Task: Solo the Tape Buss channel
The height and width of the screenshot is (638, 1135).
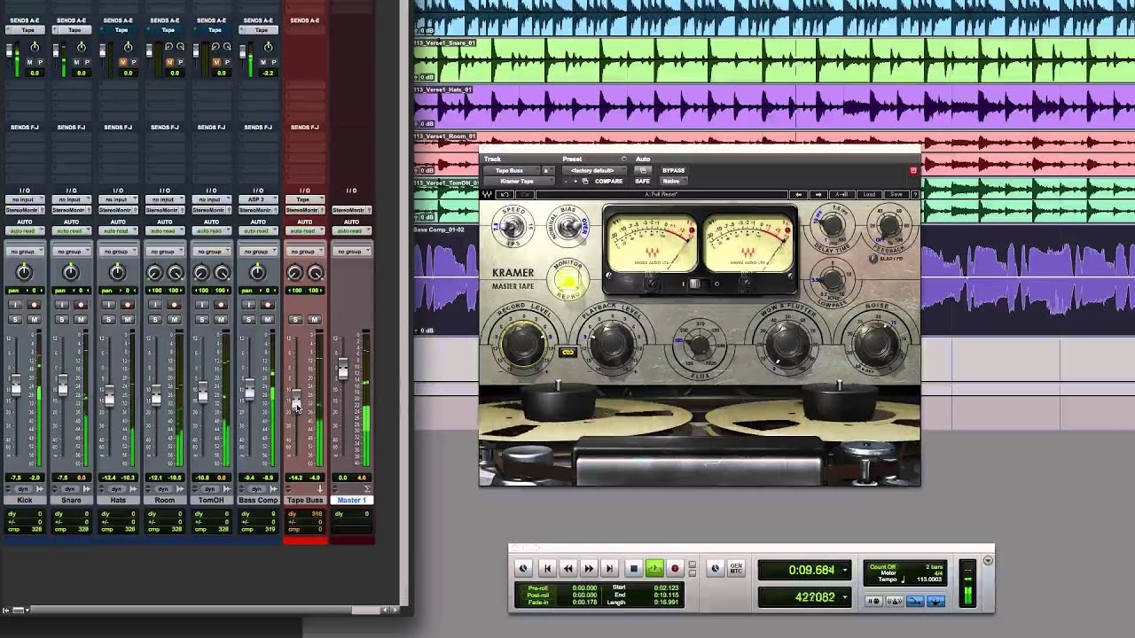Action: [295, 319]
